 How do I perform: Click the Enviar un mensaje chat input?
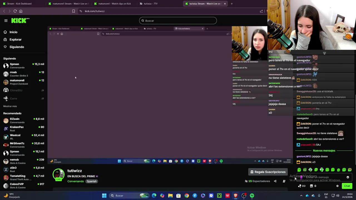[x=324, y=177]
